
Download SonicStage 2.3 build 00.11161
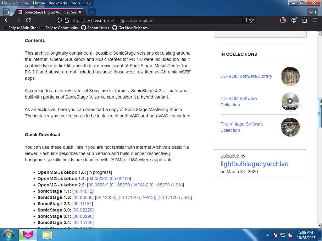[83, 204]
